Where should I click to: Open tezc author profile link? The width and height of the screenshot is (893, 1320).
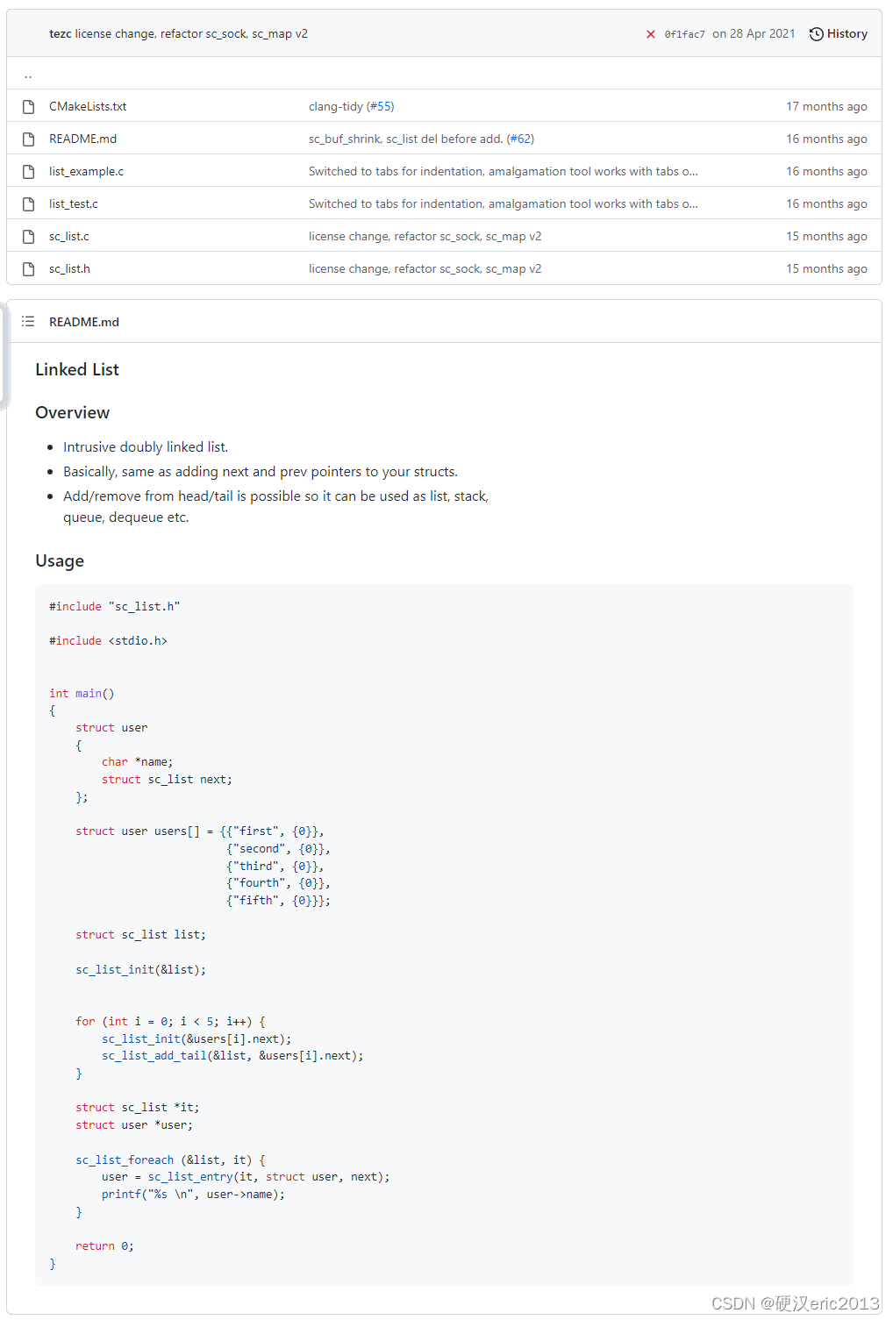(61, 33)
